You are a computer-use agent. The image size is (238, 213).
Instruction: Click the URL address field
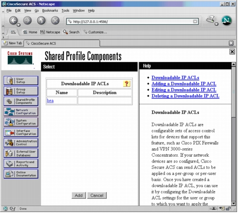click(133, 21)
